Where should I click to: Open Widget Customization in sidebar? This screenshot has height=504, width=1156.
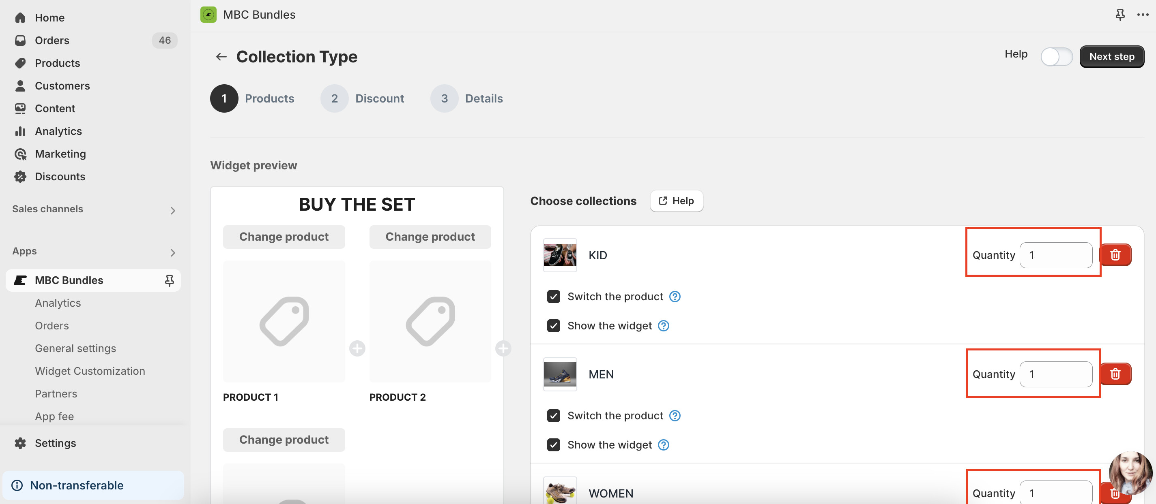90,371
